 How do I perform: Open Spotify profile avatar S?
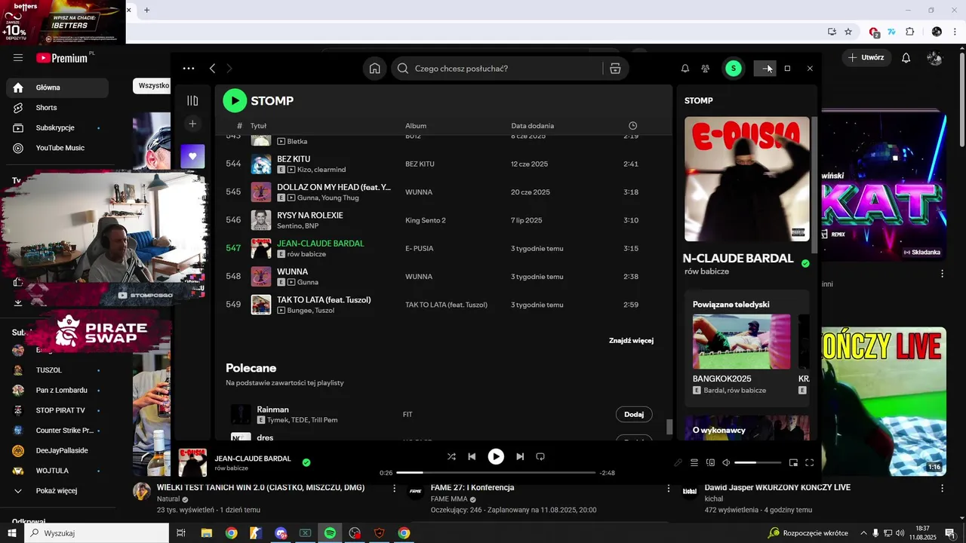pos(733,69)
